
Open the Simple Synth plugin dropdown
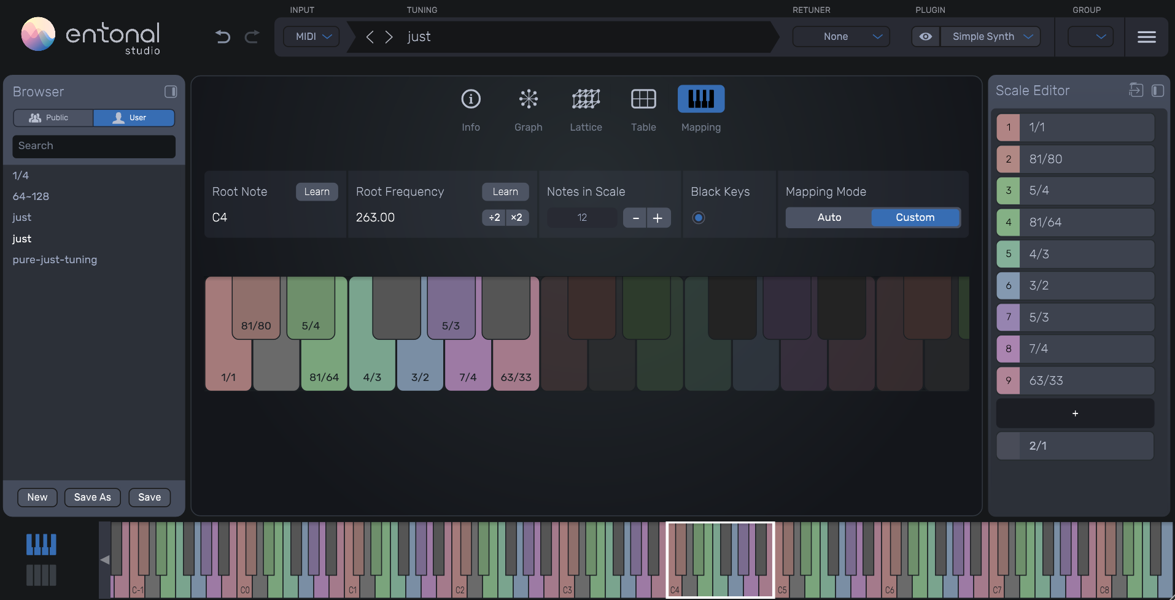(x=989, y=36)
